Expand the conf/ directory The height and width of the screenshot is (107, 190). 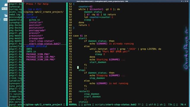click(30, 15)
